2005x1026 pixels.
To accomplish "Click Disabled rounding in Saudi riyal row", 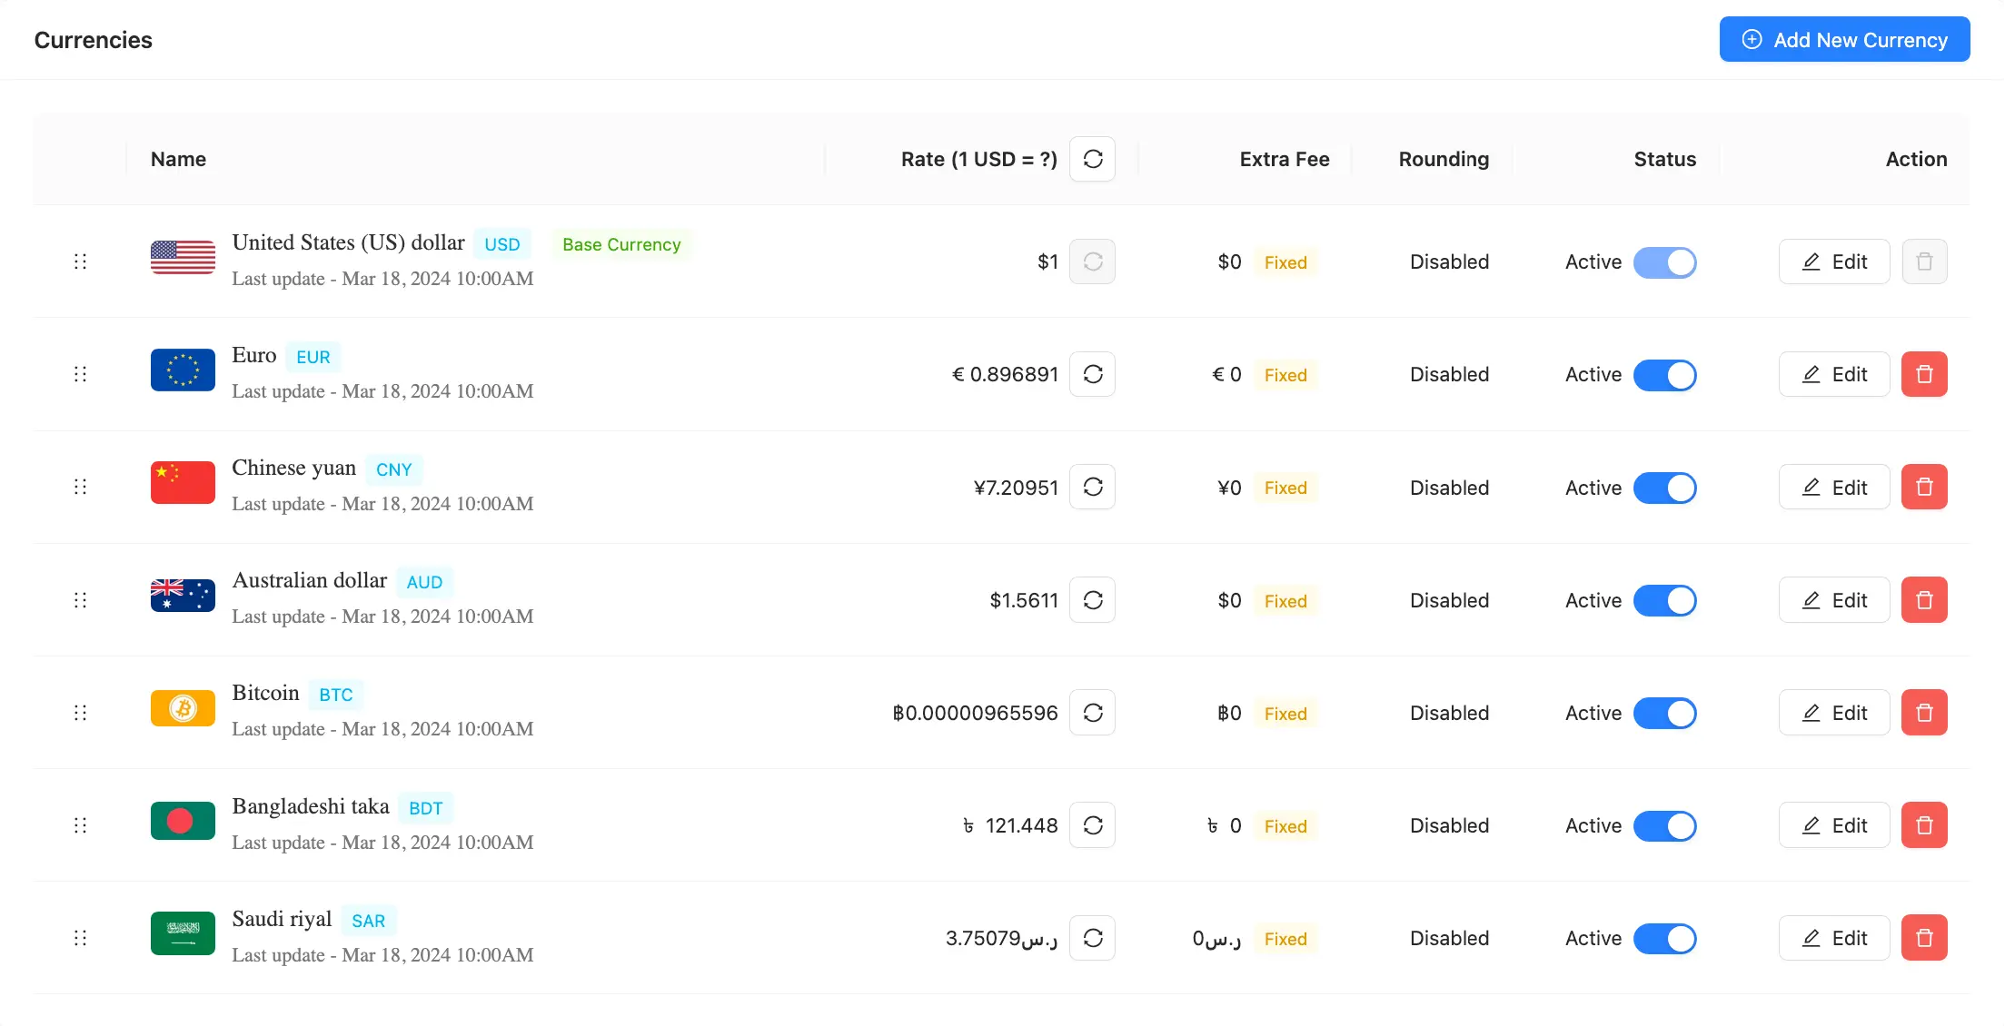I will click(1449, 938).
